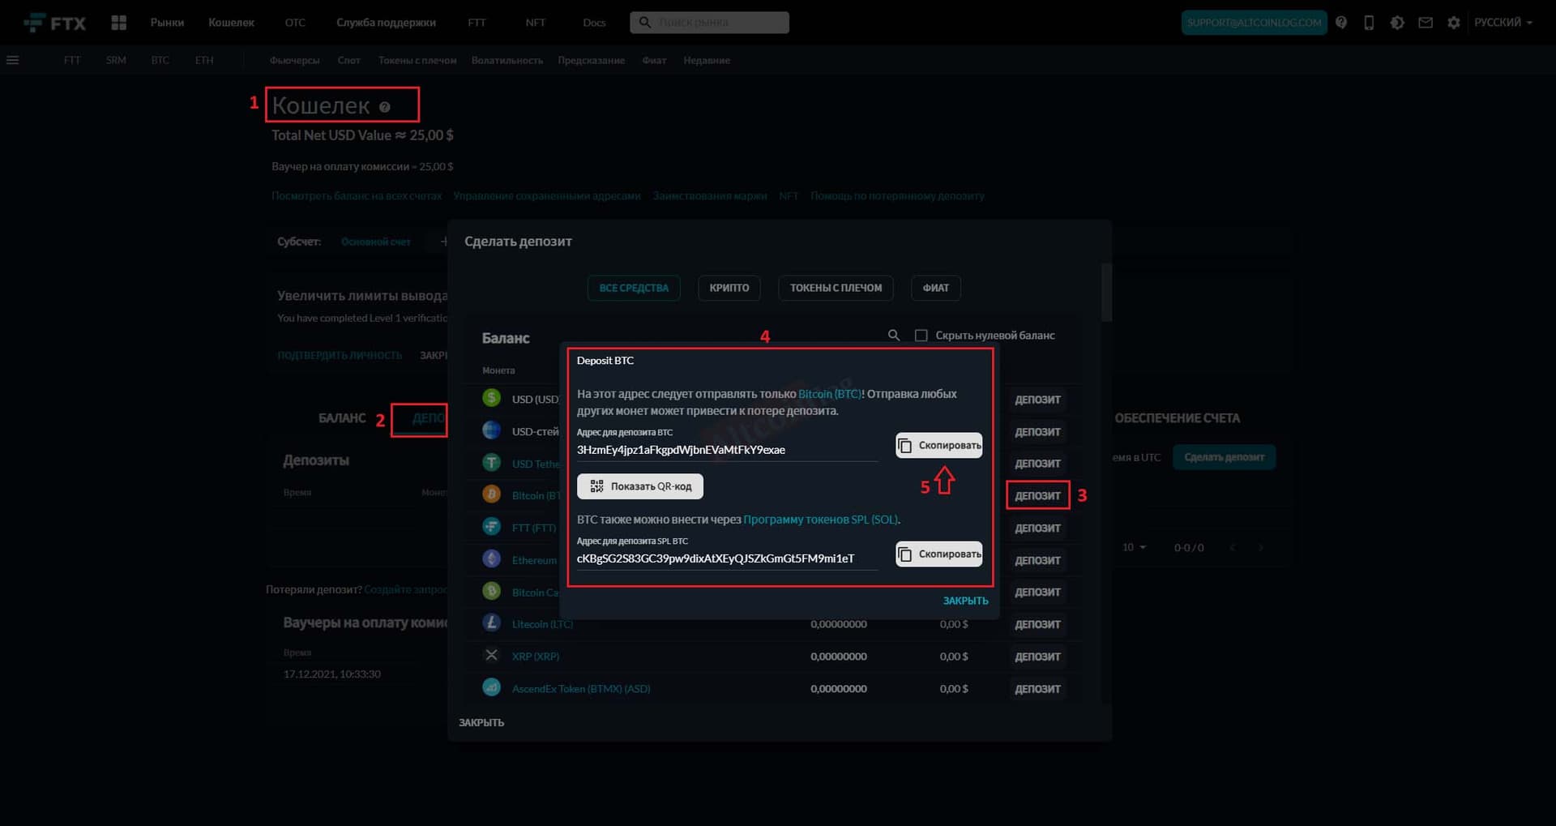The height and width of the screenshot is (826, 1556).
Task: Click the support@altcoinlog.com account button
Action: pos(1254,23)
